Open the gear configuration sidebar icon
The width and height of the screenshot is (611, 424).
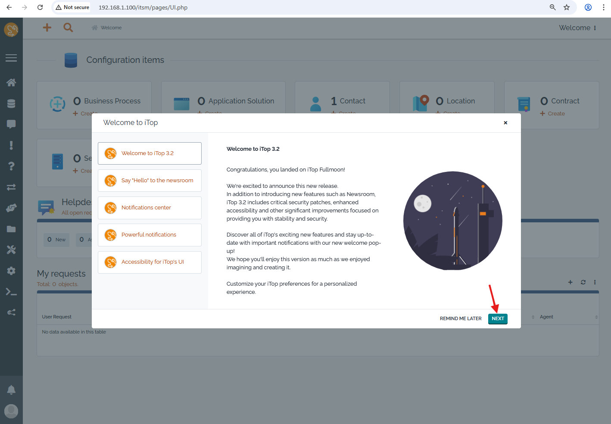11,271
